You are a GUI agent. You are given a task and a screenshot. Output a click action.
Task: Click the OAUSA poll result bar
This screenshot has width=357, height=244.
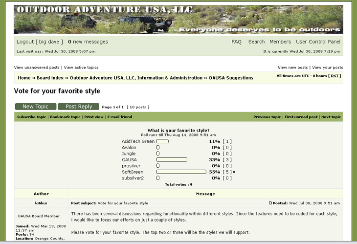[172, 159]
